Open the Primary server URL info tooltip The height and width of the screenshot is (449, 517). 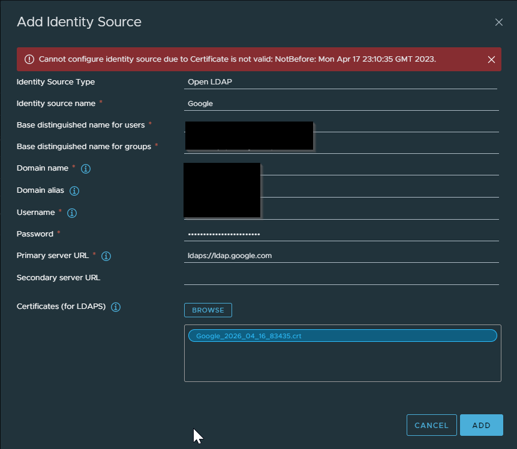[x=106, y=256]
